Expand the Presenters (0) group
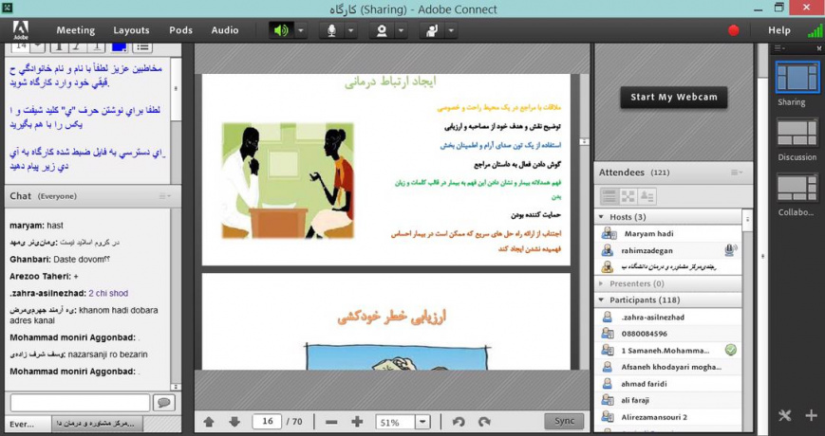The height and width of the screenshot is (436, 825). pos(601,283)
